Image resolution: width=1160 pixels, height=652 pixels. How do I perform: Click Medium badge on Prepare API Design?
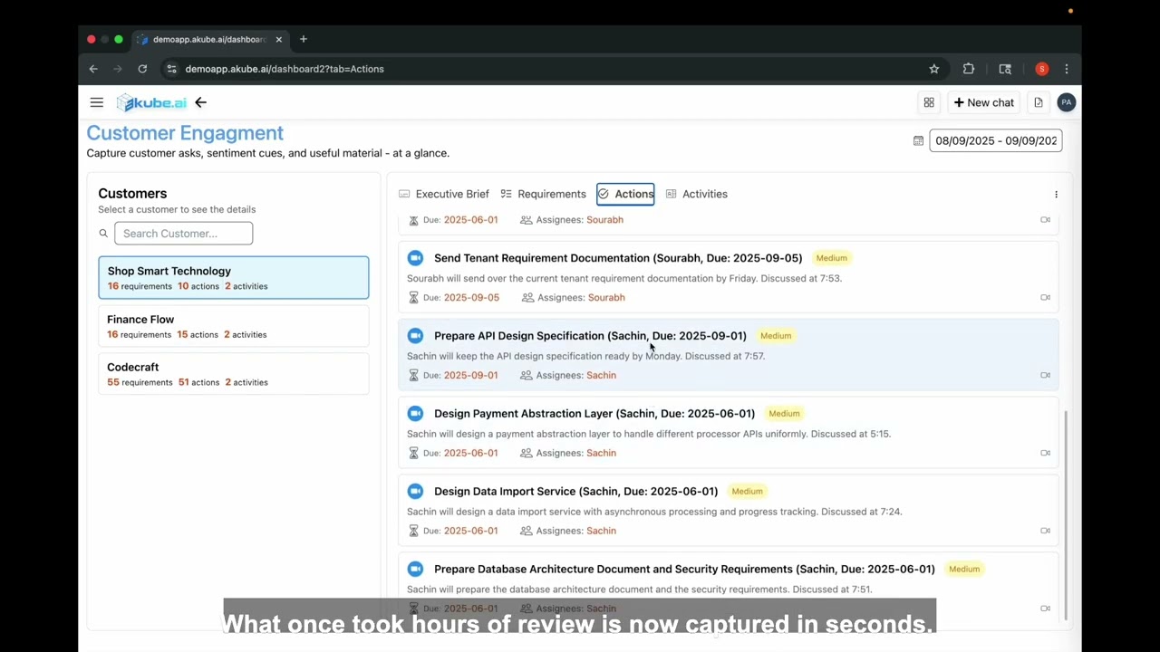(x=776, y=336)
